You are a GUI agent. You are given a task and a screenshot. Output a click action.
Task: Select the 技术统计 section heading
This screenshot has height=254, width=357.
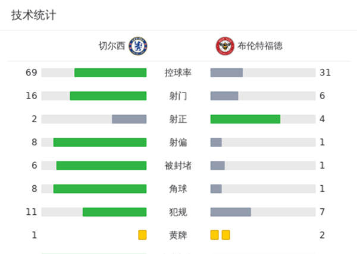[34, 15]
